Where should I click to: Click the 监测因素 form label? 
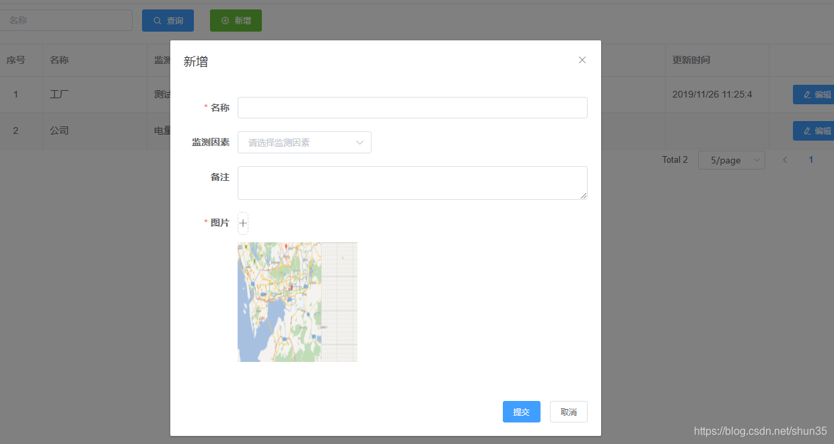pyautogui.click(x=211, y=143)
